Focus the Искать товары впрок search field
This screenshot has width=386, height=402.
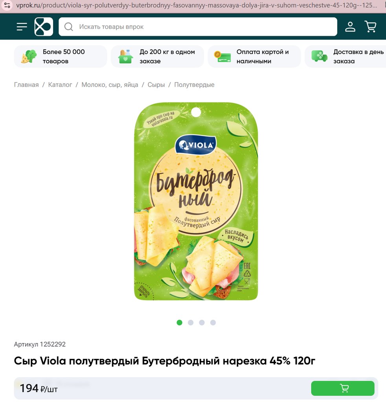[198, 27]
